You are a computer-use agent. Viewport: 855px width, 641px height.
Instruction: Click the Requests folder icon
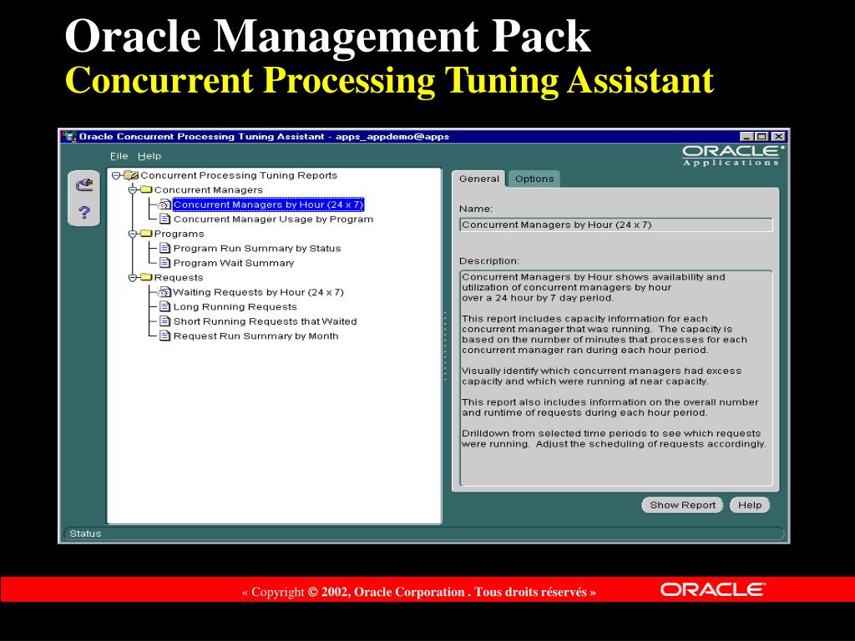(x=146, y=277)
